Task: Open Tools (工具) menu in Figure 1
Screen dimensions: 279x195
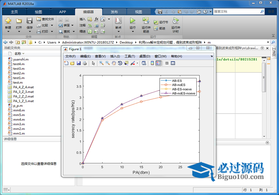Action: pos(130,56)
